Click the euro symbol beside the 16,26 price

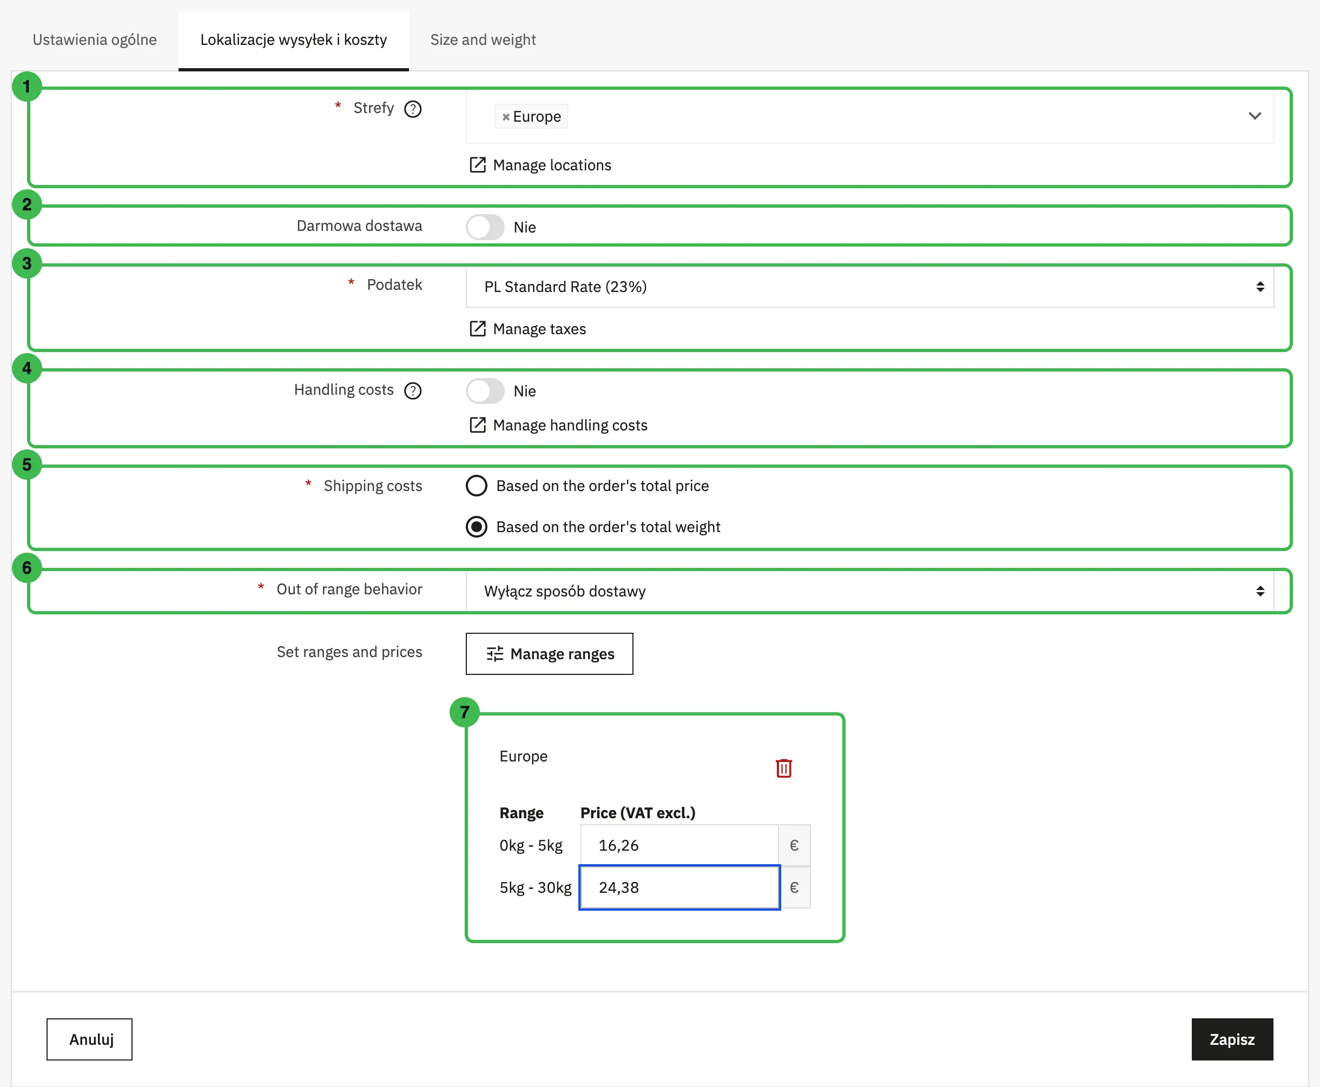794,845
